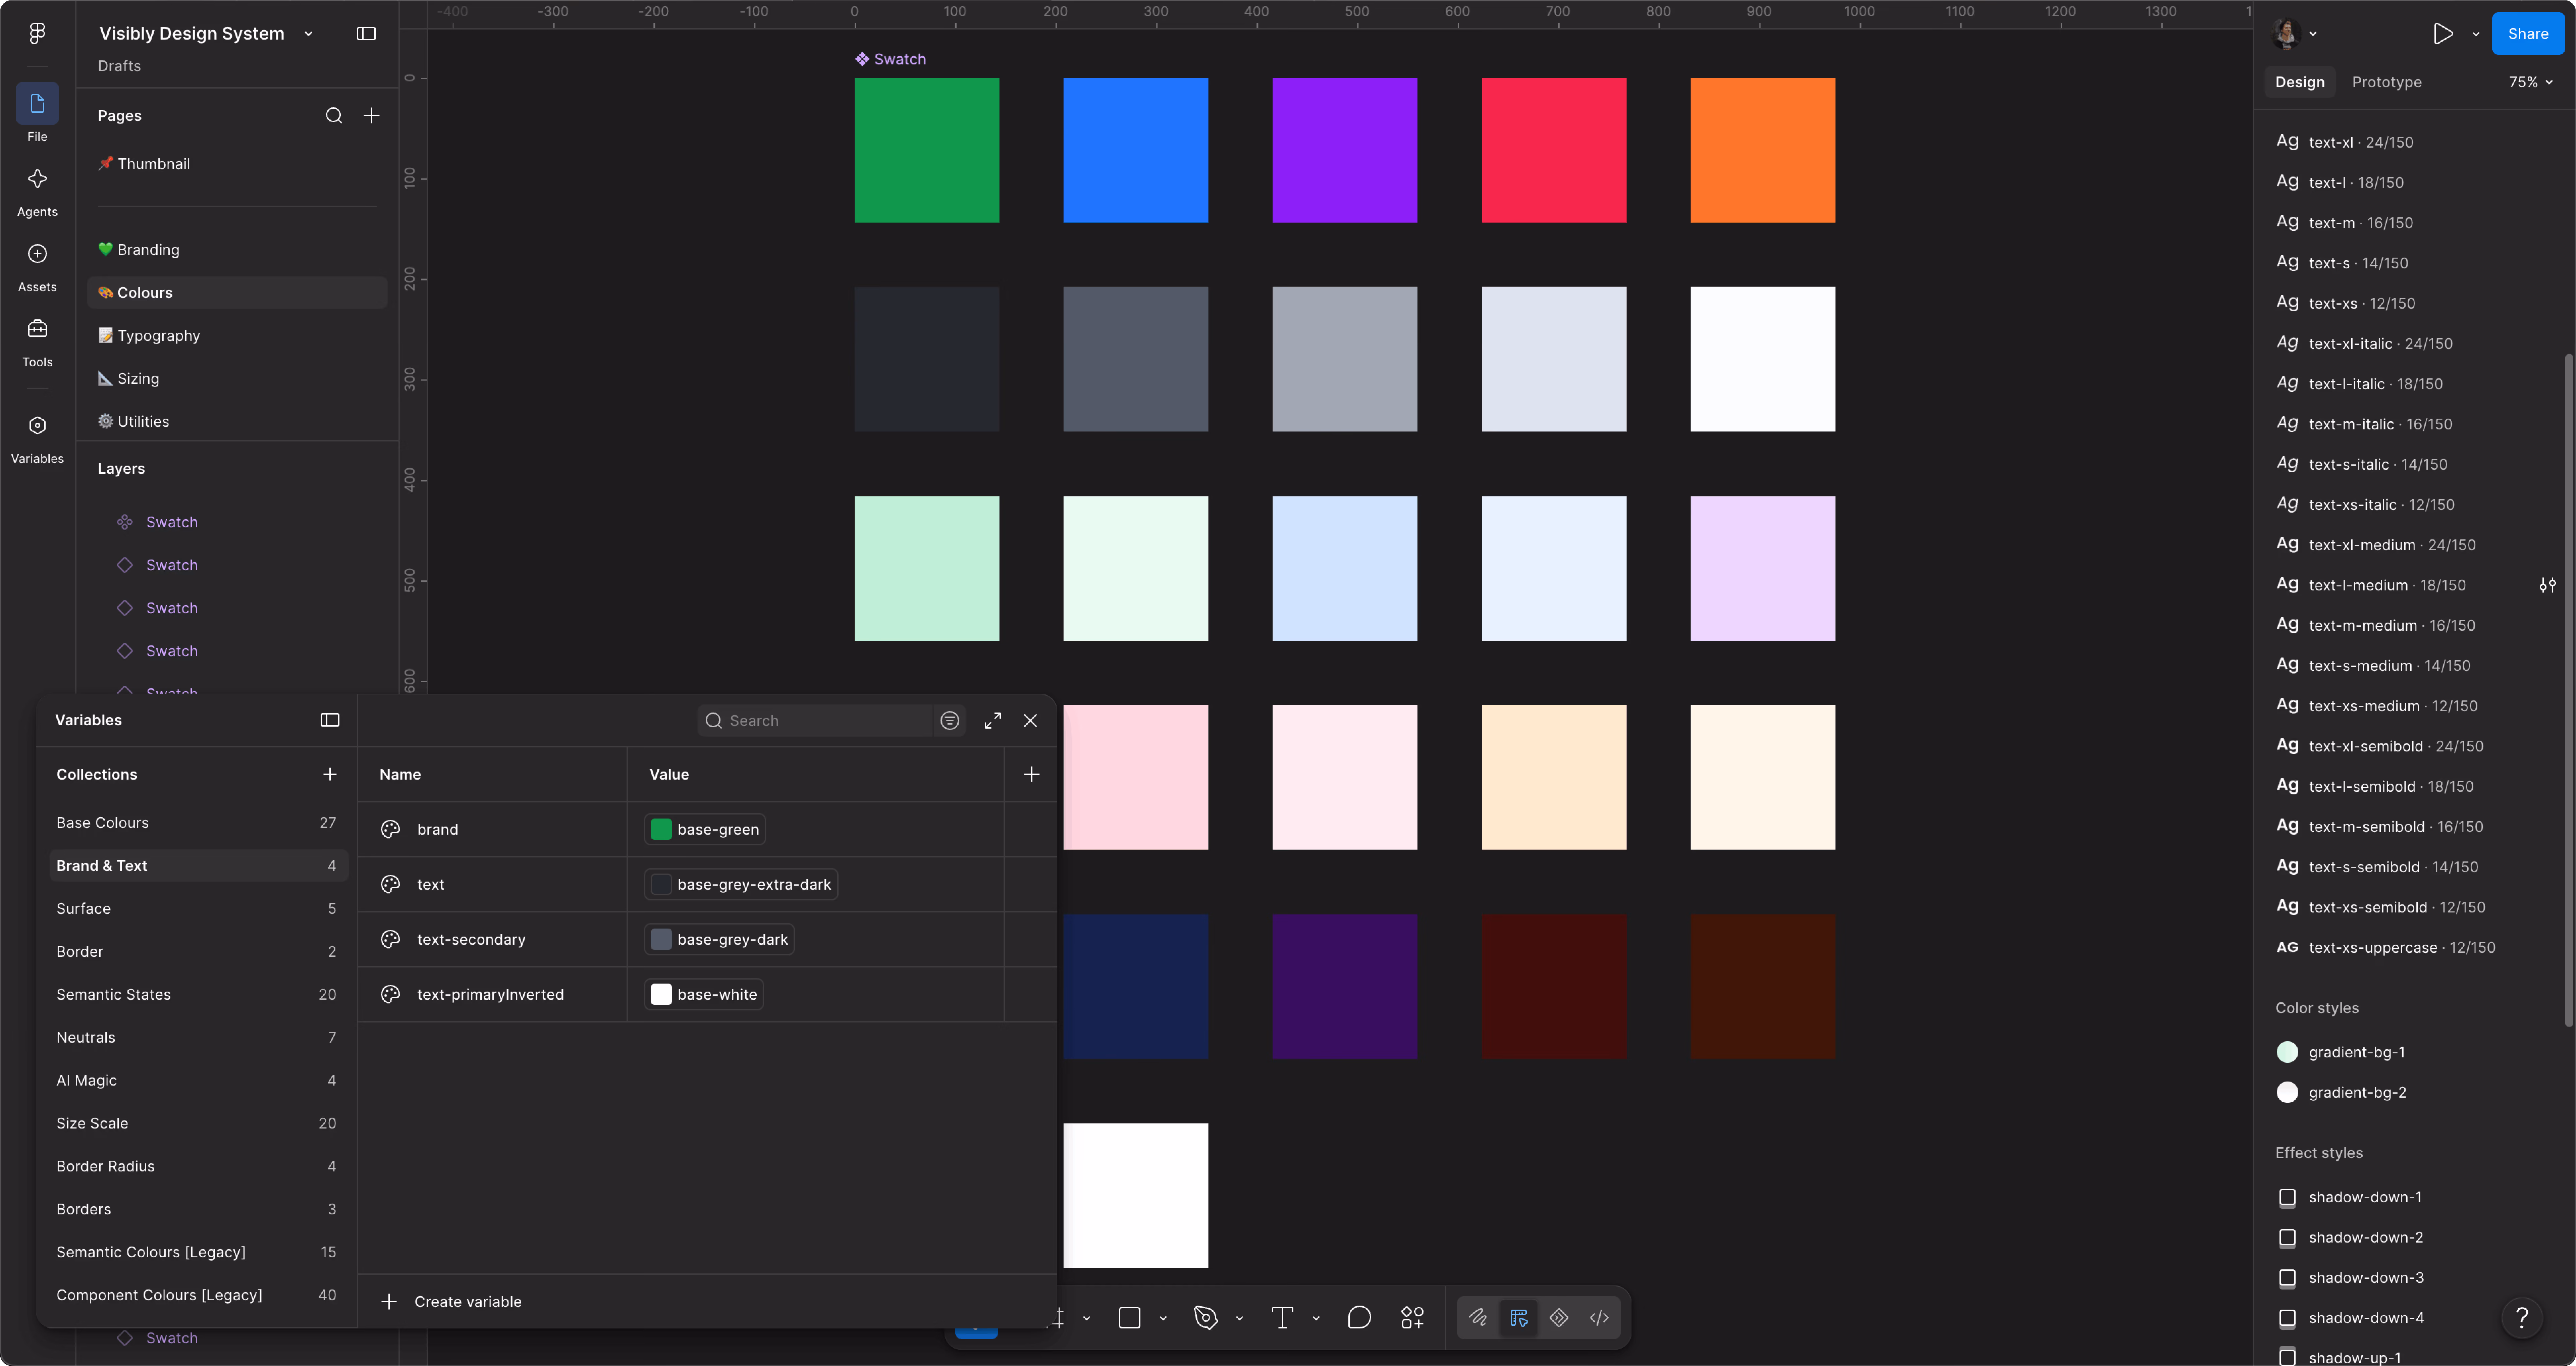This screenshot has width=2576, height=1366.
Task: Select the Rectangle shape tool
Action: pyautogui.click(x=1130, y=1318)
